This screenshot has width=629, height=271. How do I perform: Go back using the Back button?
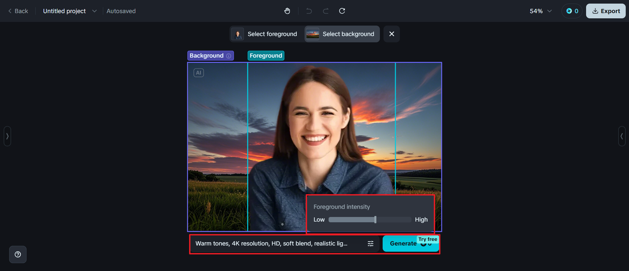click(18, 11)
